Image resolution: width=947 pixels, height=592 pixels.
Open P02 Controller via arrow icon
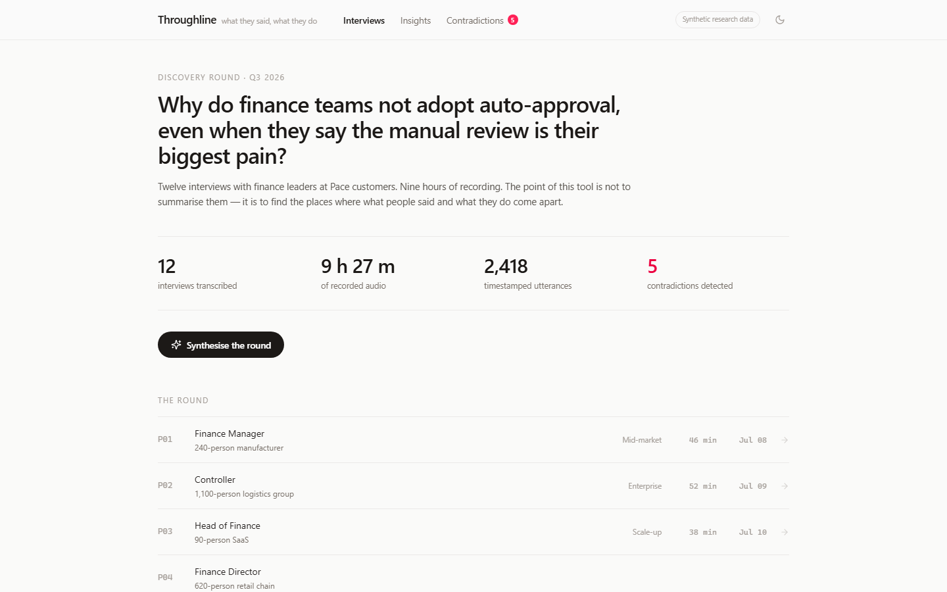(785, 486)
